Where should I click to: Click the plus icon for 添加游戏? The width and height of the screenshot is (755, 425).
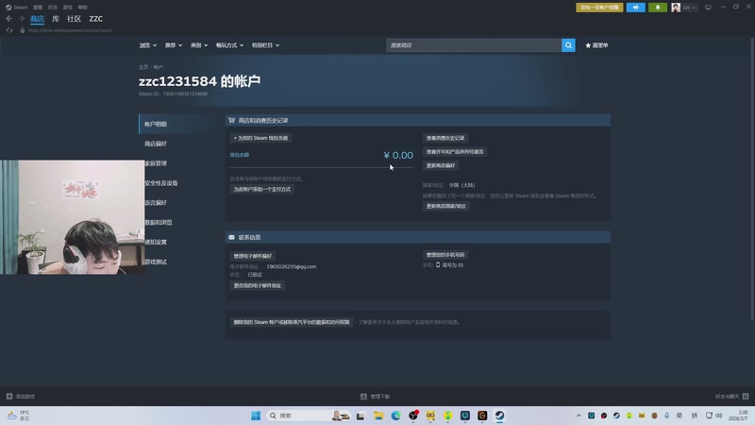click(x=9, y=396)
